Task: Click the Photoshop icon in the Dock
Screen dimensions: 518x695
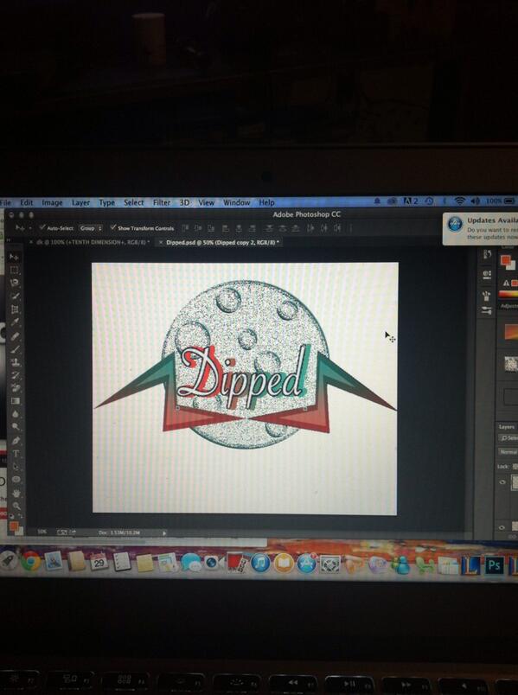Action: coord(494,565)
